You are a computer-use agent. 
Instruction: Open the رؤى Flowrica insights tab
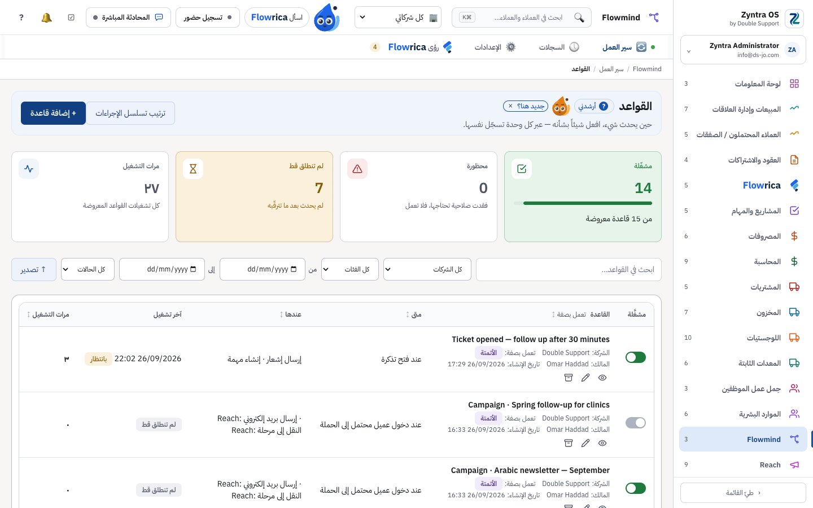pos(412,47)
